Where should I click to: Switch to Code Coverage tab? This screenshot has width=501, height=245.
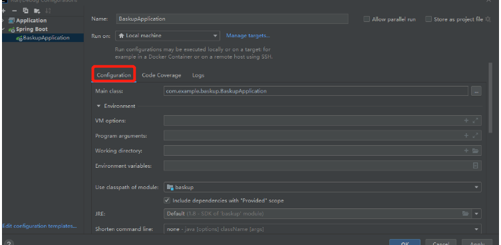tap(162, 75)
